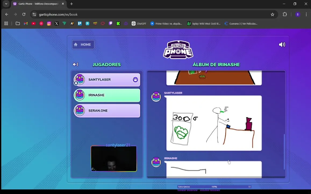The image size is (311, 194).
Task: Open the purple cloud bookmark icon
Action: (x=126, y=23)
